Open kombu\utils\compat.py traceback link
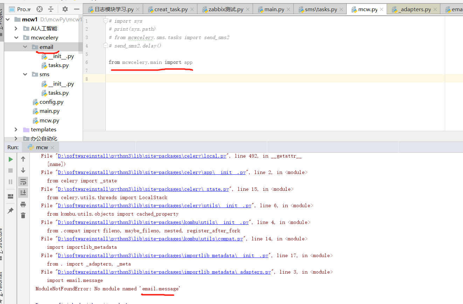Viewport: 463px width, 304px height. point(150,239)
